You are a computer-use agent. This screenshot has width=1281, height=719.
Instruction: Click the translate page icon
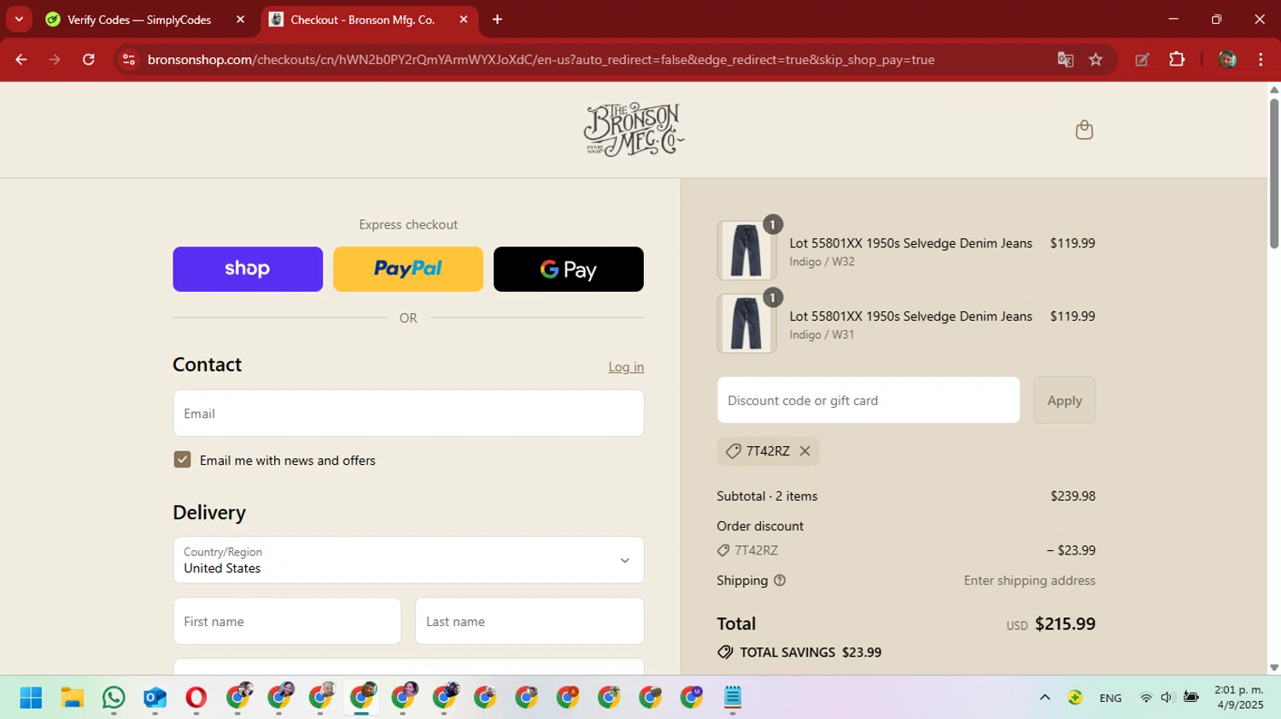point(1065,60)
